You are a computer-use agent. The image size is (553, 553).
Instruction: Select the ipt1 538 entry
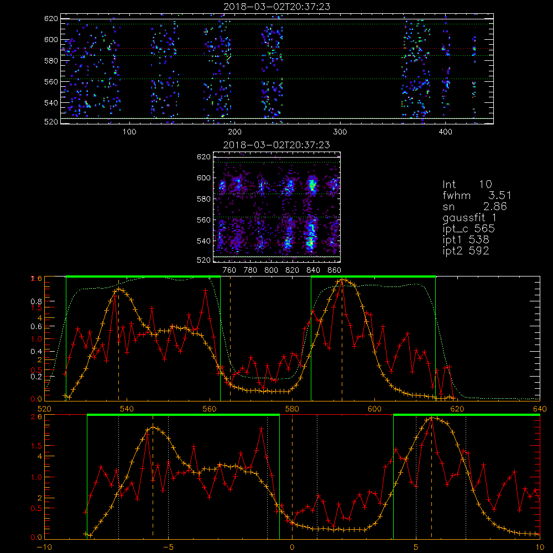(466, 240)
